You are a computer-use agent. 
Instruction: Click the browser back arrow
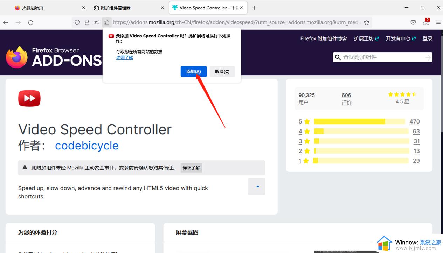point(6,22)
